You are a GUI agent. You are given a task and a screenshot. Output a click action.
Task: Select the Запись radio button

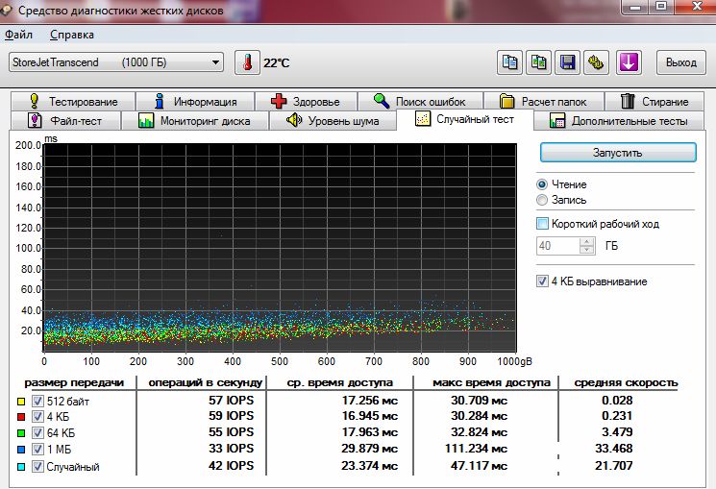pyautogui.click(x=543, y=200)
